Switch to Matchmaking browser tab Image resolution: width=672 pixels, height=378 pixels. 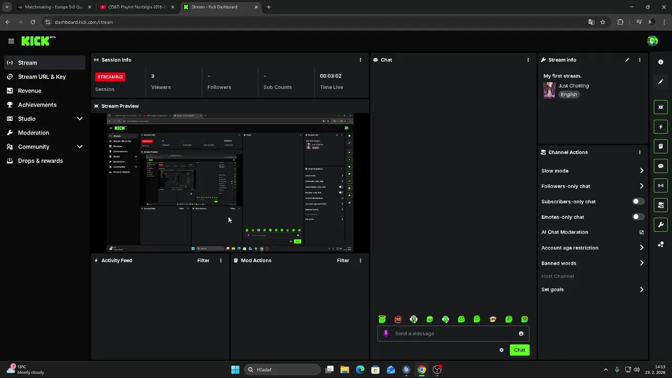pyautogui.click(x=54, y=7)
